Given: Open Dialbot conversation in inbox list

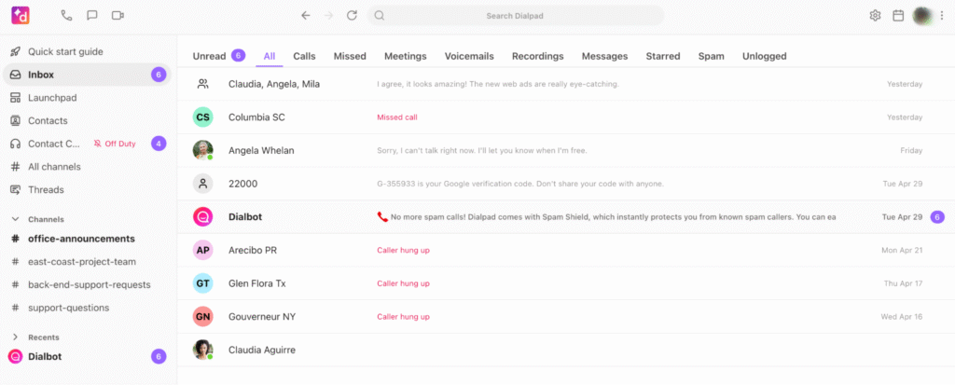Looking at the screenshot, I should 245,216.
